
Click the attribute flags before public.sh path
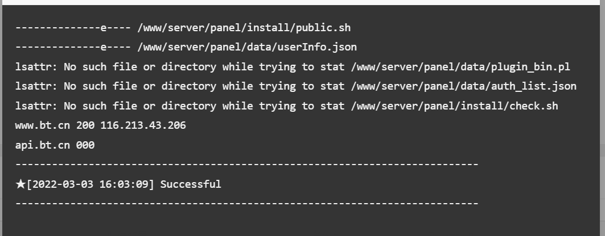(x=73, y=28)
